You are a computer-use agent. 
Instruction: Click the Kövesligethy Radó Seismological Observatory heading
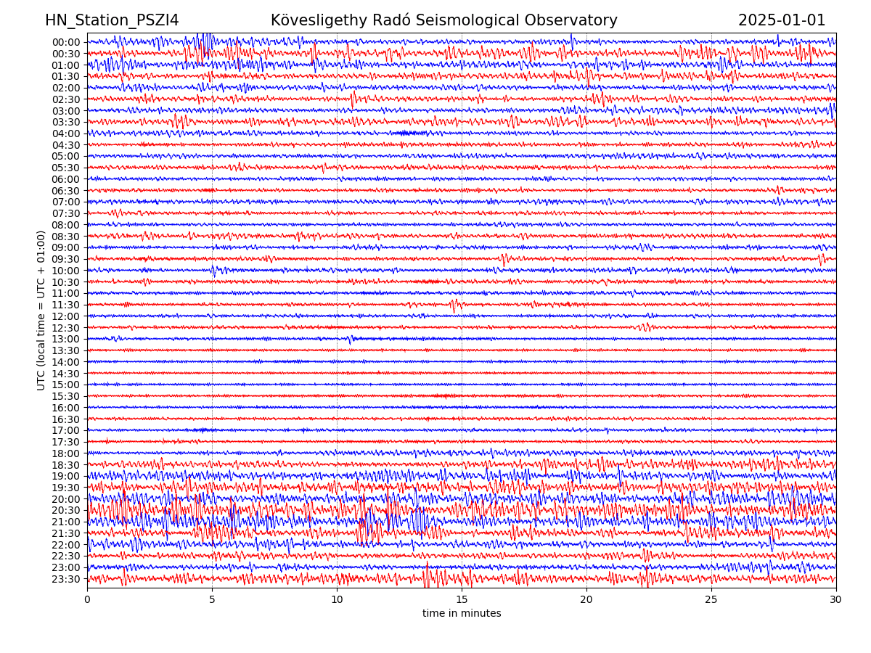pyautogui.click(x=443, y=20)
